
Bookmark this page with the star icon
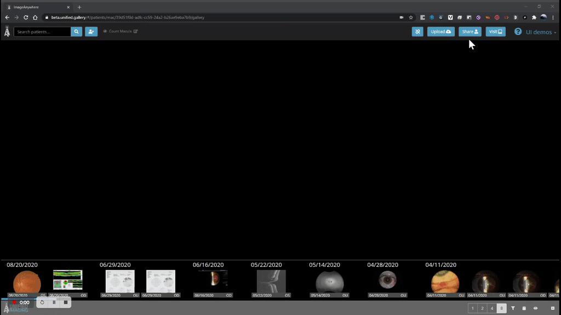(411, 17)
